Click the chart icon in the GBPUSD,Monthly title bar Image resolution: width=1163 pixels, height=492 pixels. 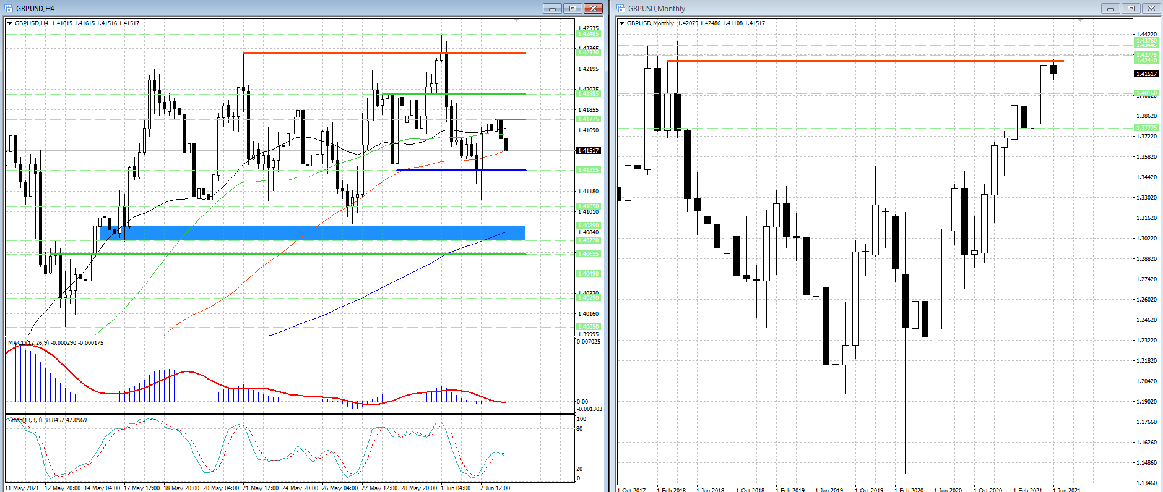coord(621,8)
